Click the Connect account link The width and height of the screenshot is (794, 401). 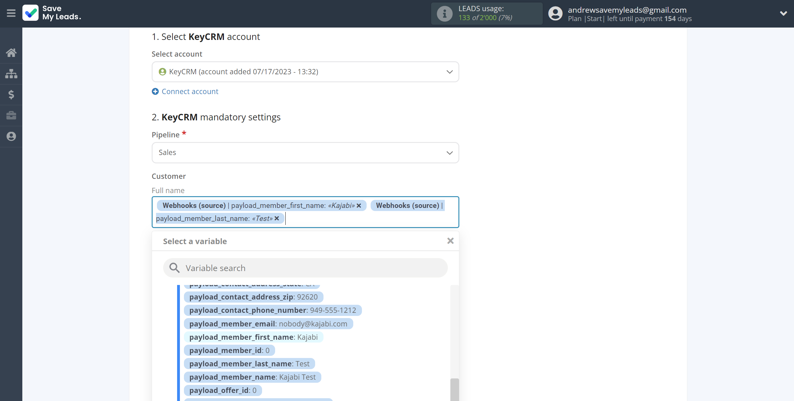coord(190,92)
